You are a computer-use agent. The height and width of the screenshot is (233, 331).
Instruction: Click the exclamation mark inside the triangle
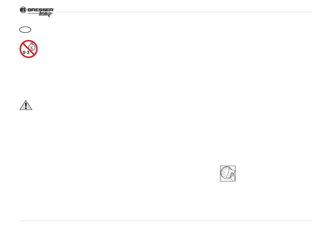26,106
